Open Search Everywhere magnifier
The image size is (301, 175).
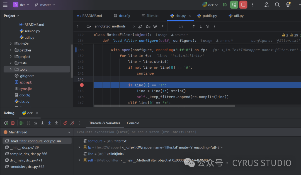(277, 5)
